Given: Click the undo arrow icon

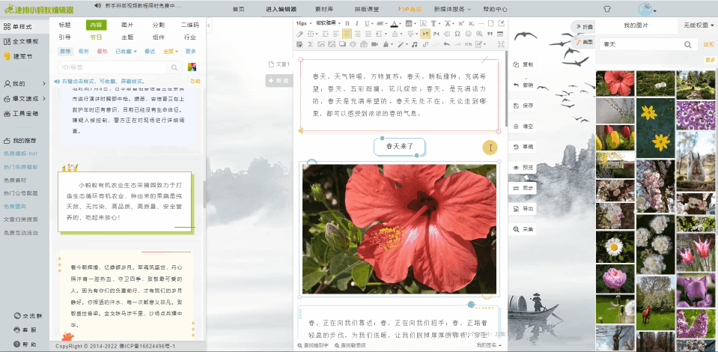Looking at the screenshot, I should click(447, 44).
